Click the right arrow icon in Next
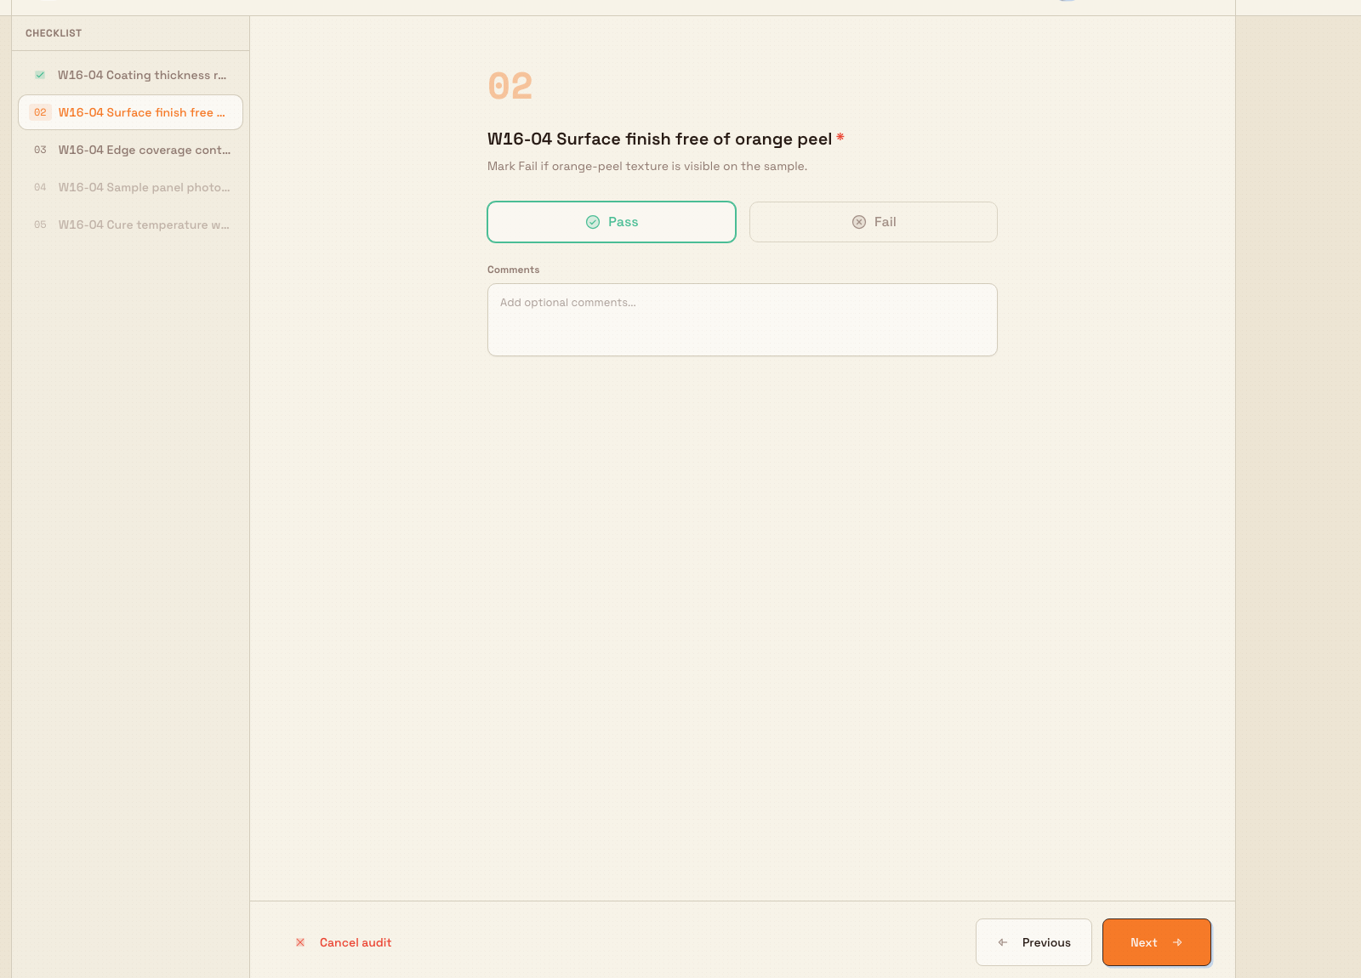This screenshot has width=1361, height=978. point(1177,942)
